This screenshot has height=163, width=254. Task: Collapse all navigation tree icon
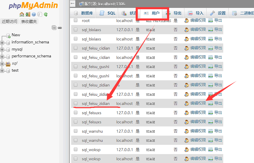pos(54,28)
